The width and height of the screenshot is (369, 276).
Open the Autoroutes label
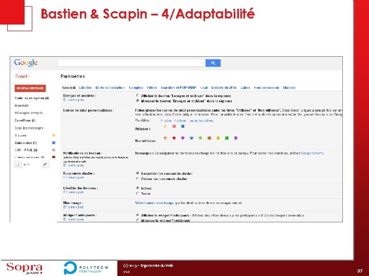click(26, 143)
